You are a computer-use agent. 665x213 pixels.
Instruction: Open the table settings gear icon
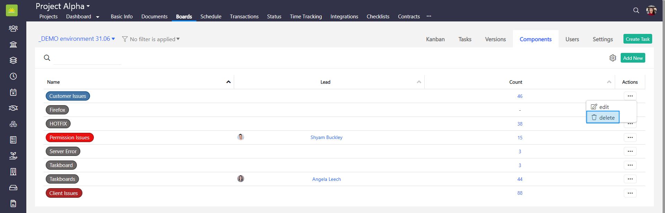[613, 58]
